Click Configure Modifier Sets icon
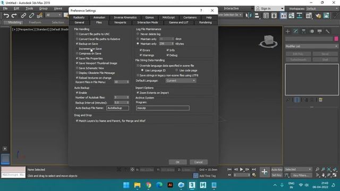This screenshot has height=191, width=340. pos(320,100)
